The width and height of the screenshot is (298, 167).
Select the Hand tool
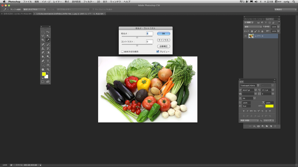43,69
